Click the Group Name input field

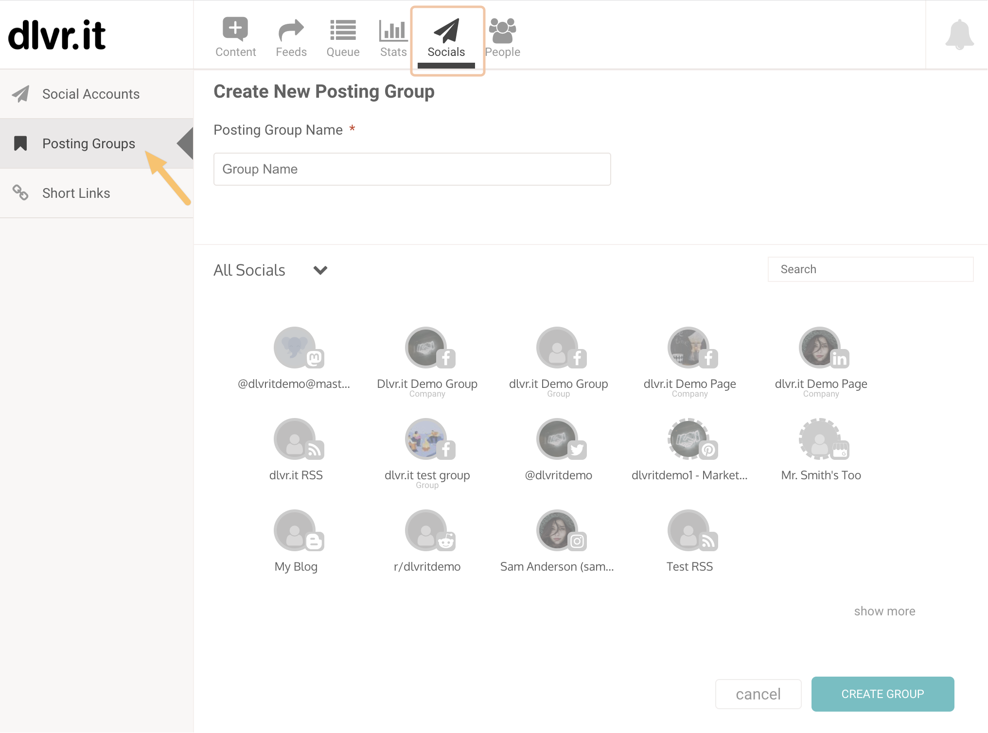point(412,169)
